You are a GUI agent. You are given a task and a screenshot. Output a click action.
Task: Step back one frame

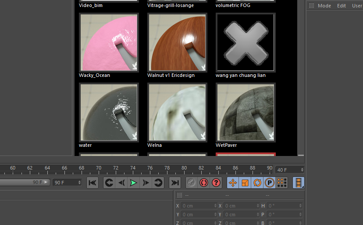(121, 183)
